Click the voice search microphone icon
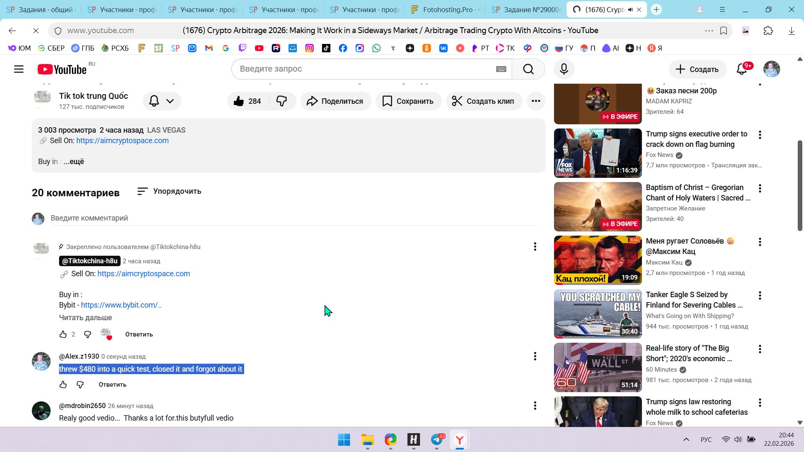Screen dimensions: 804x452 pos(564,69)
